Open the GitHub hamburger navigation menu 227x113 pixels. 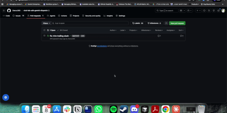[4, 11]
